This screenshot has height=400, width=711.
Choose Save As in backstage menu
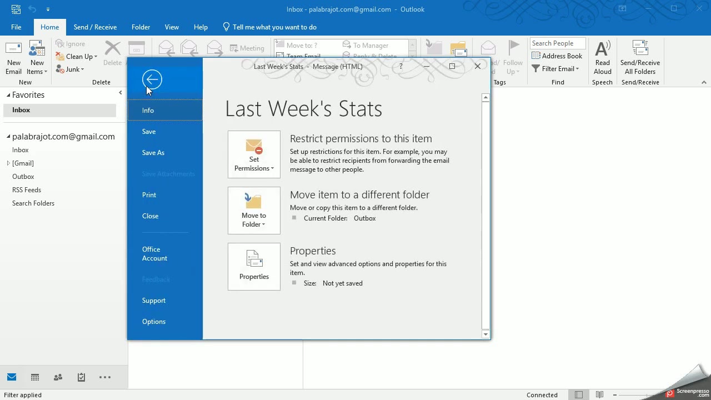(165, 152)
